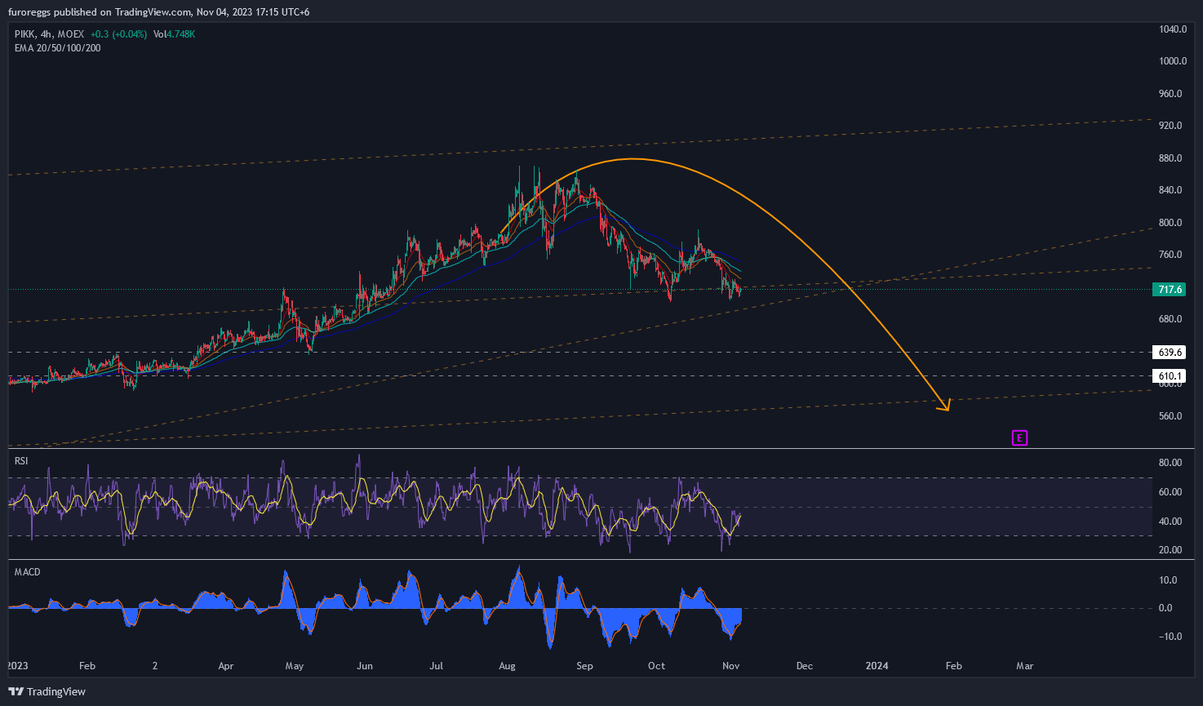Click the furoreggs published header text

[x=159, y=12]
